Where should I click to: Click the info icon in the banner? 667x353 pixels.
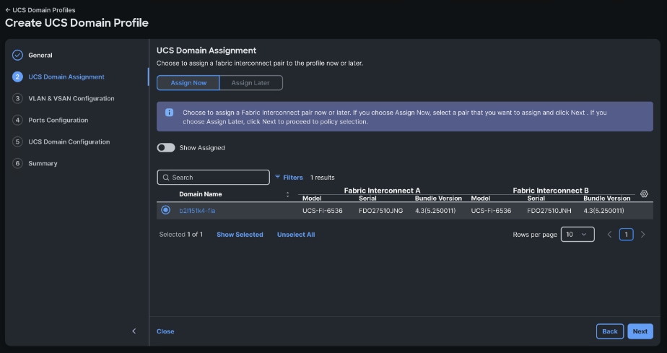pyautogui.click(x=170, y=113)
